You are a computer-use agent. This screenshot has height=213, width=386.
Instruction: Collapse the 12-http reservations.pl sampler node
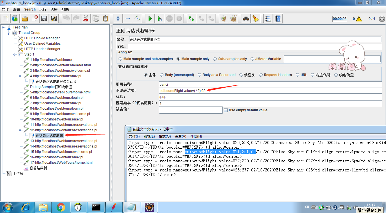pyautogui.click(x=20, y=130)
